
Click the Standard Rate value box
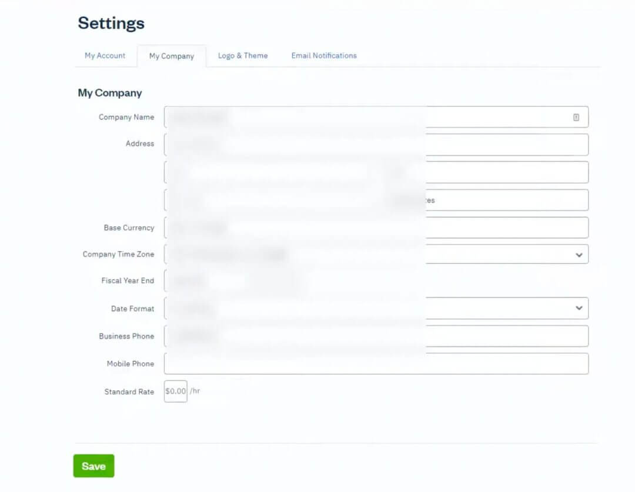pyautogui.click(x=175, y=391)
